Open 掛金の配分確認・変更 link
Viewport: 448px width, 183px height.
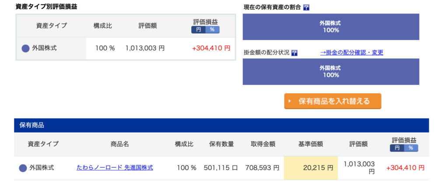point(351,52)
